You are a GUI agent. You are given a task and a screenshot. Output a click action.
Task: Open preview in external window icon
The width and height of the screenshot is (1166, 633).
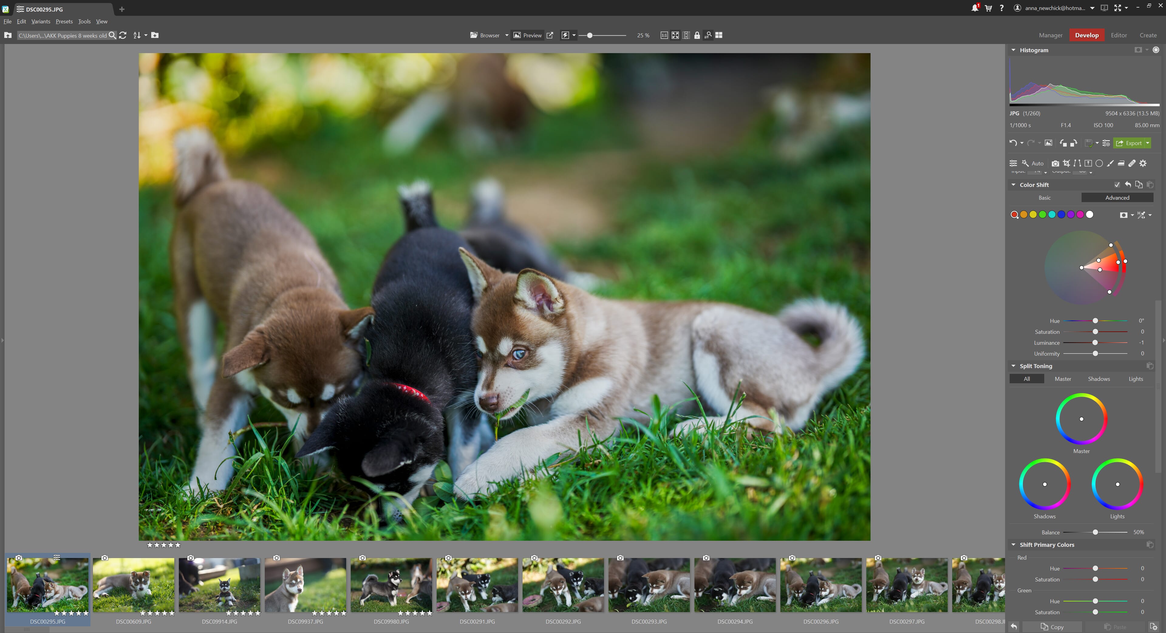[550, 35]
